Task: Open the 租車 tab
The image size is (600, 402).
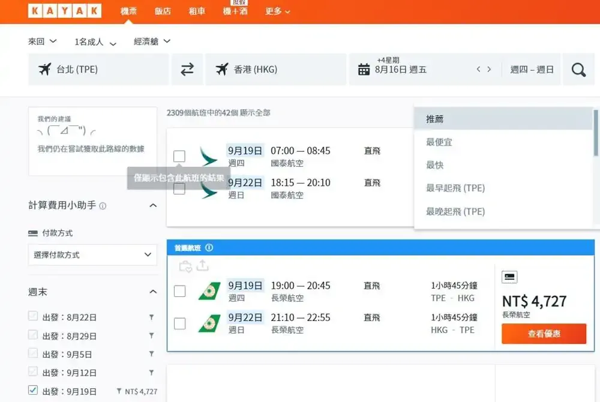Action: click(x=197, y=11)
